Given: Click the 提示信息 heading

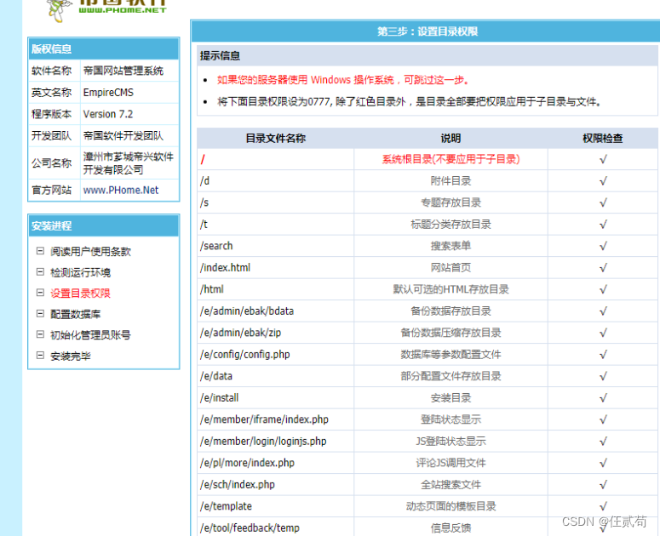Looking at the screenshot, I should tap(220, 56).
